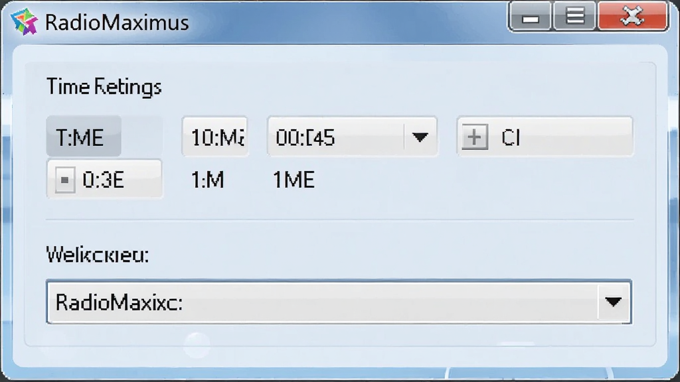Click the Time Retings heading
Screen dimensions: 680x382
pyautogui.click(x=104, y=87)
